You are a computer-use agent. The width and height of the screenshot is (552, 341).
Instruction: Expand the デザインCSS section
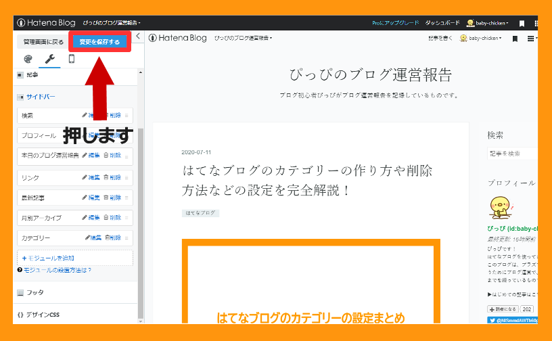click(39, 315)
